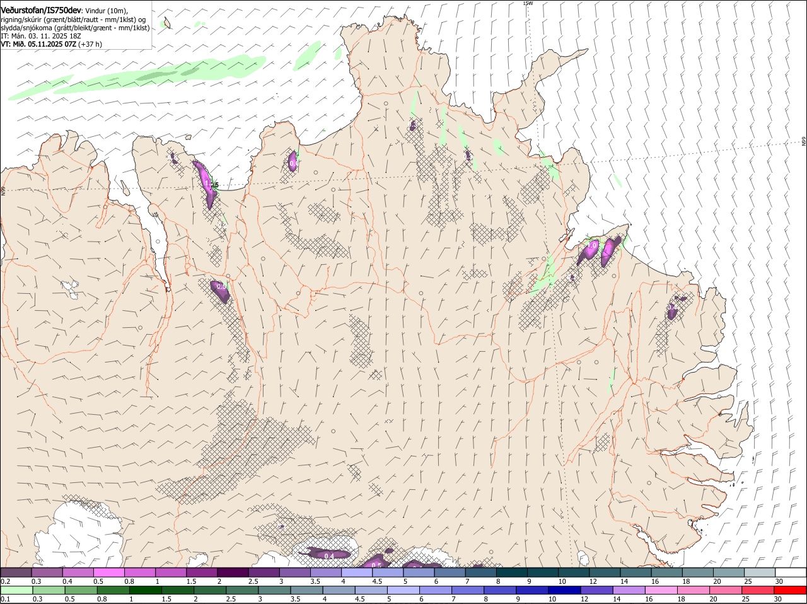Image resolution: width=807 pixels, height=604 pixels.
Task: Pick the snow legend swatch between 0.2 and 0.3
Action: pyautogui.click(x=16, y=572)
